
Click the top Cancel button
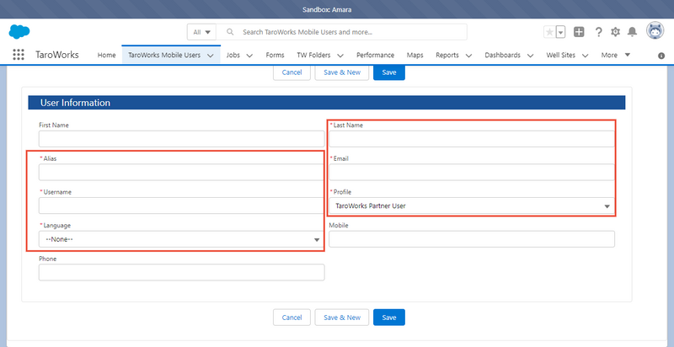(x=292, y=72)
